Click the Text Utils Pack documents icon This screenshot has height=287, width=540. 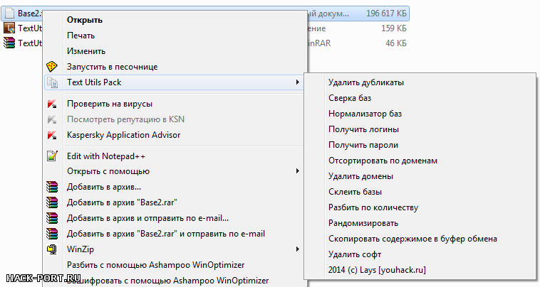pyautogui.click(x=52, y=82)
